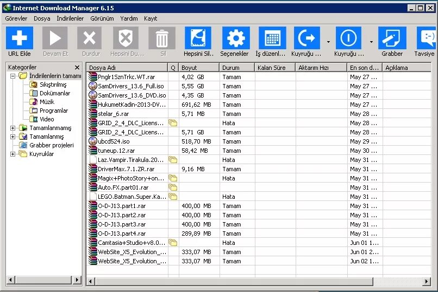Click the Sil trash icon
The width and height of the screenshot is (438, 292).
[162, 38]
